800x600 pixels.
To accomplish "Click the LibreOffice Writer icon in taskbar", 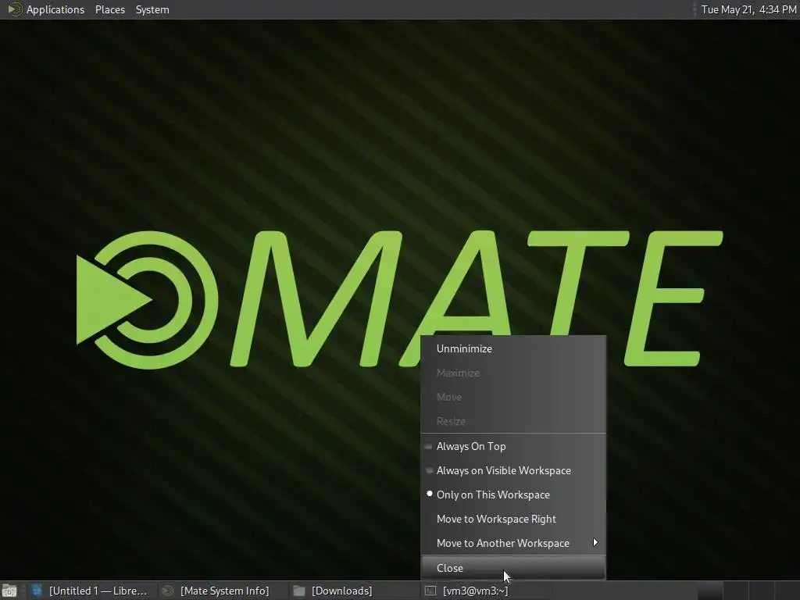I will tap(37, 591).
